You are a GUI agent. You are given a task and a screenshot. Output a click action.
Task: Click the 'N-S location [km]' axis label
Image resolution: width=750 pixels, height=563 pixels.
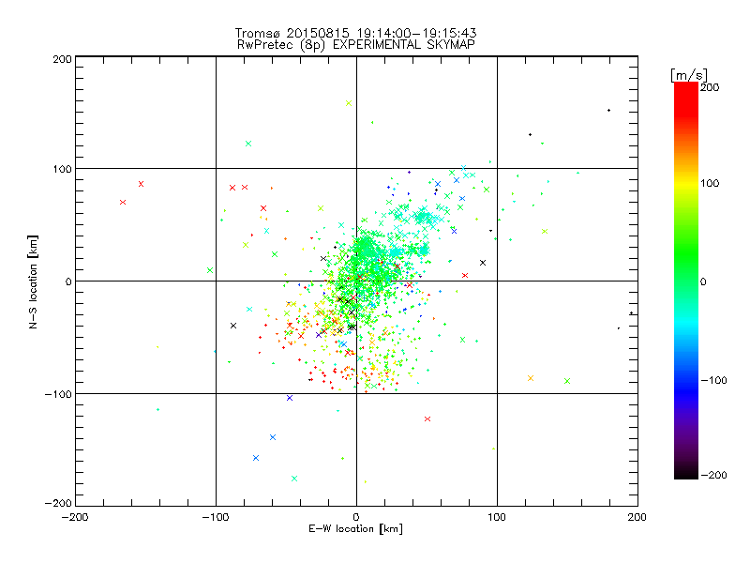coord(33,281)
